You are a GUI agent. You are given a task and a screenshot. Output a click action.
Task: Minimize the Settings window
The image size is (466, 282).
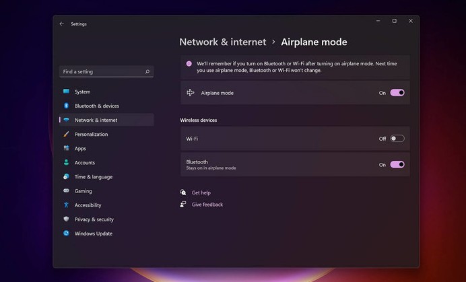378,21
